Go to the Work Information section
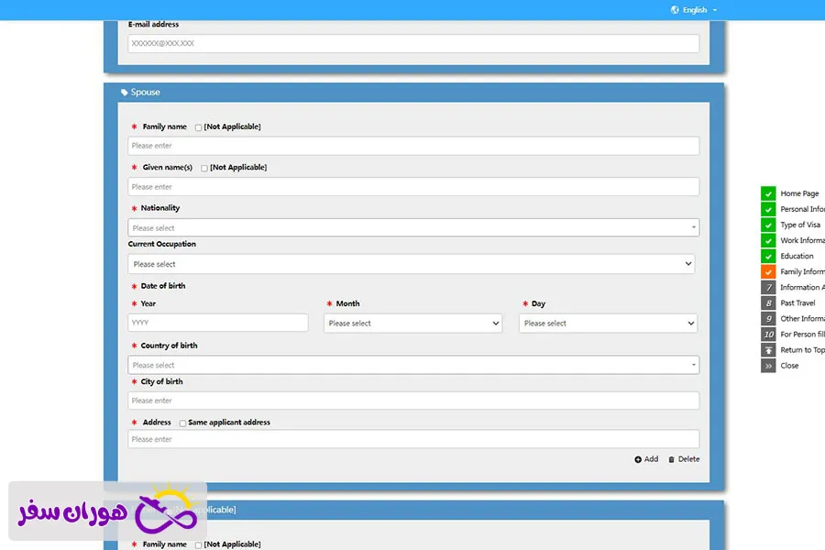Image resolution: width=825 pixels, height=550 pixels. [x=801, y=240]
